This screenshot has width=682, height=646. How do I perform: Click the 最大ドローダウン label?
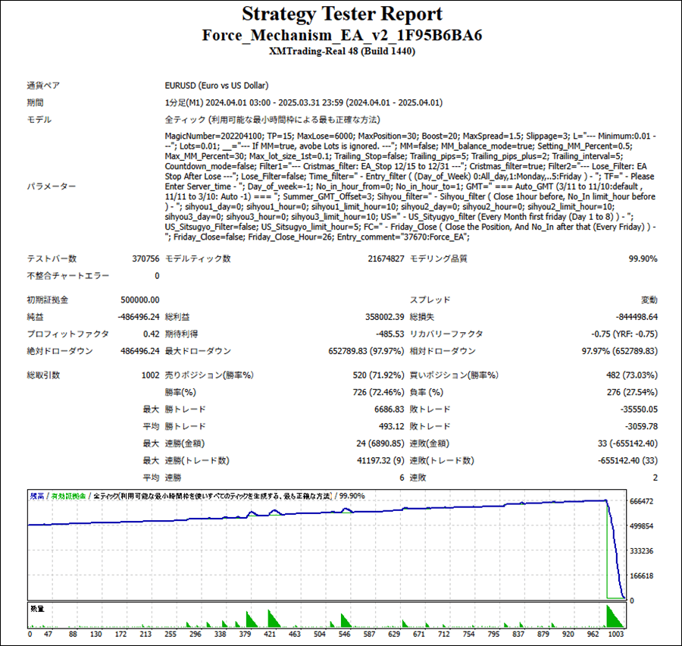pos(198,351)
